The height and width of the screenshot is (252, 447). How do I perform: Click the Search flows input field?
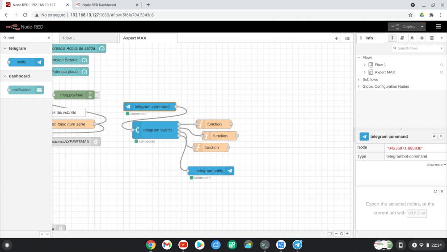(415, 48)
